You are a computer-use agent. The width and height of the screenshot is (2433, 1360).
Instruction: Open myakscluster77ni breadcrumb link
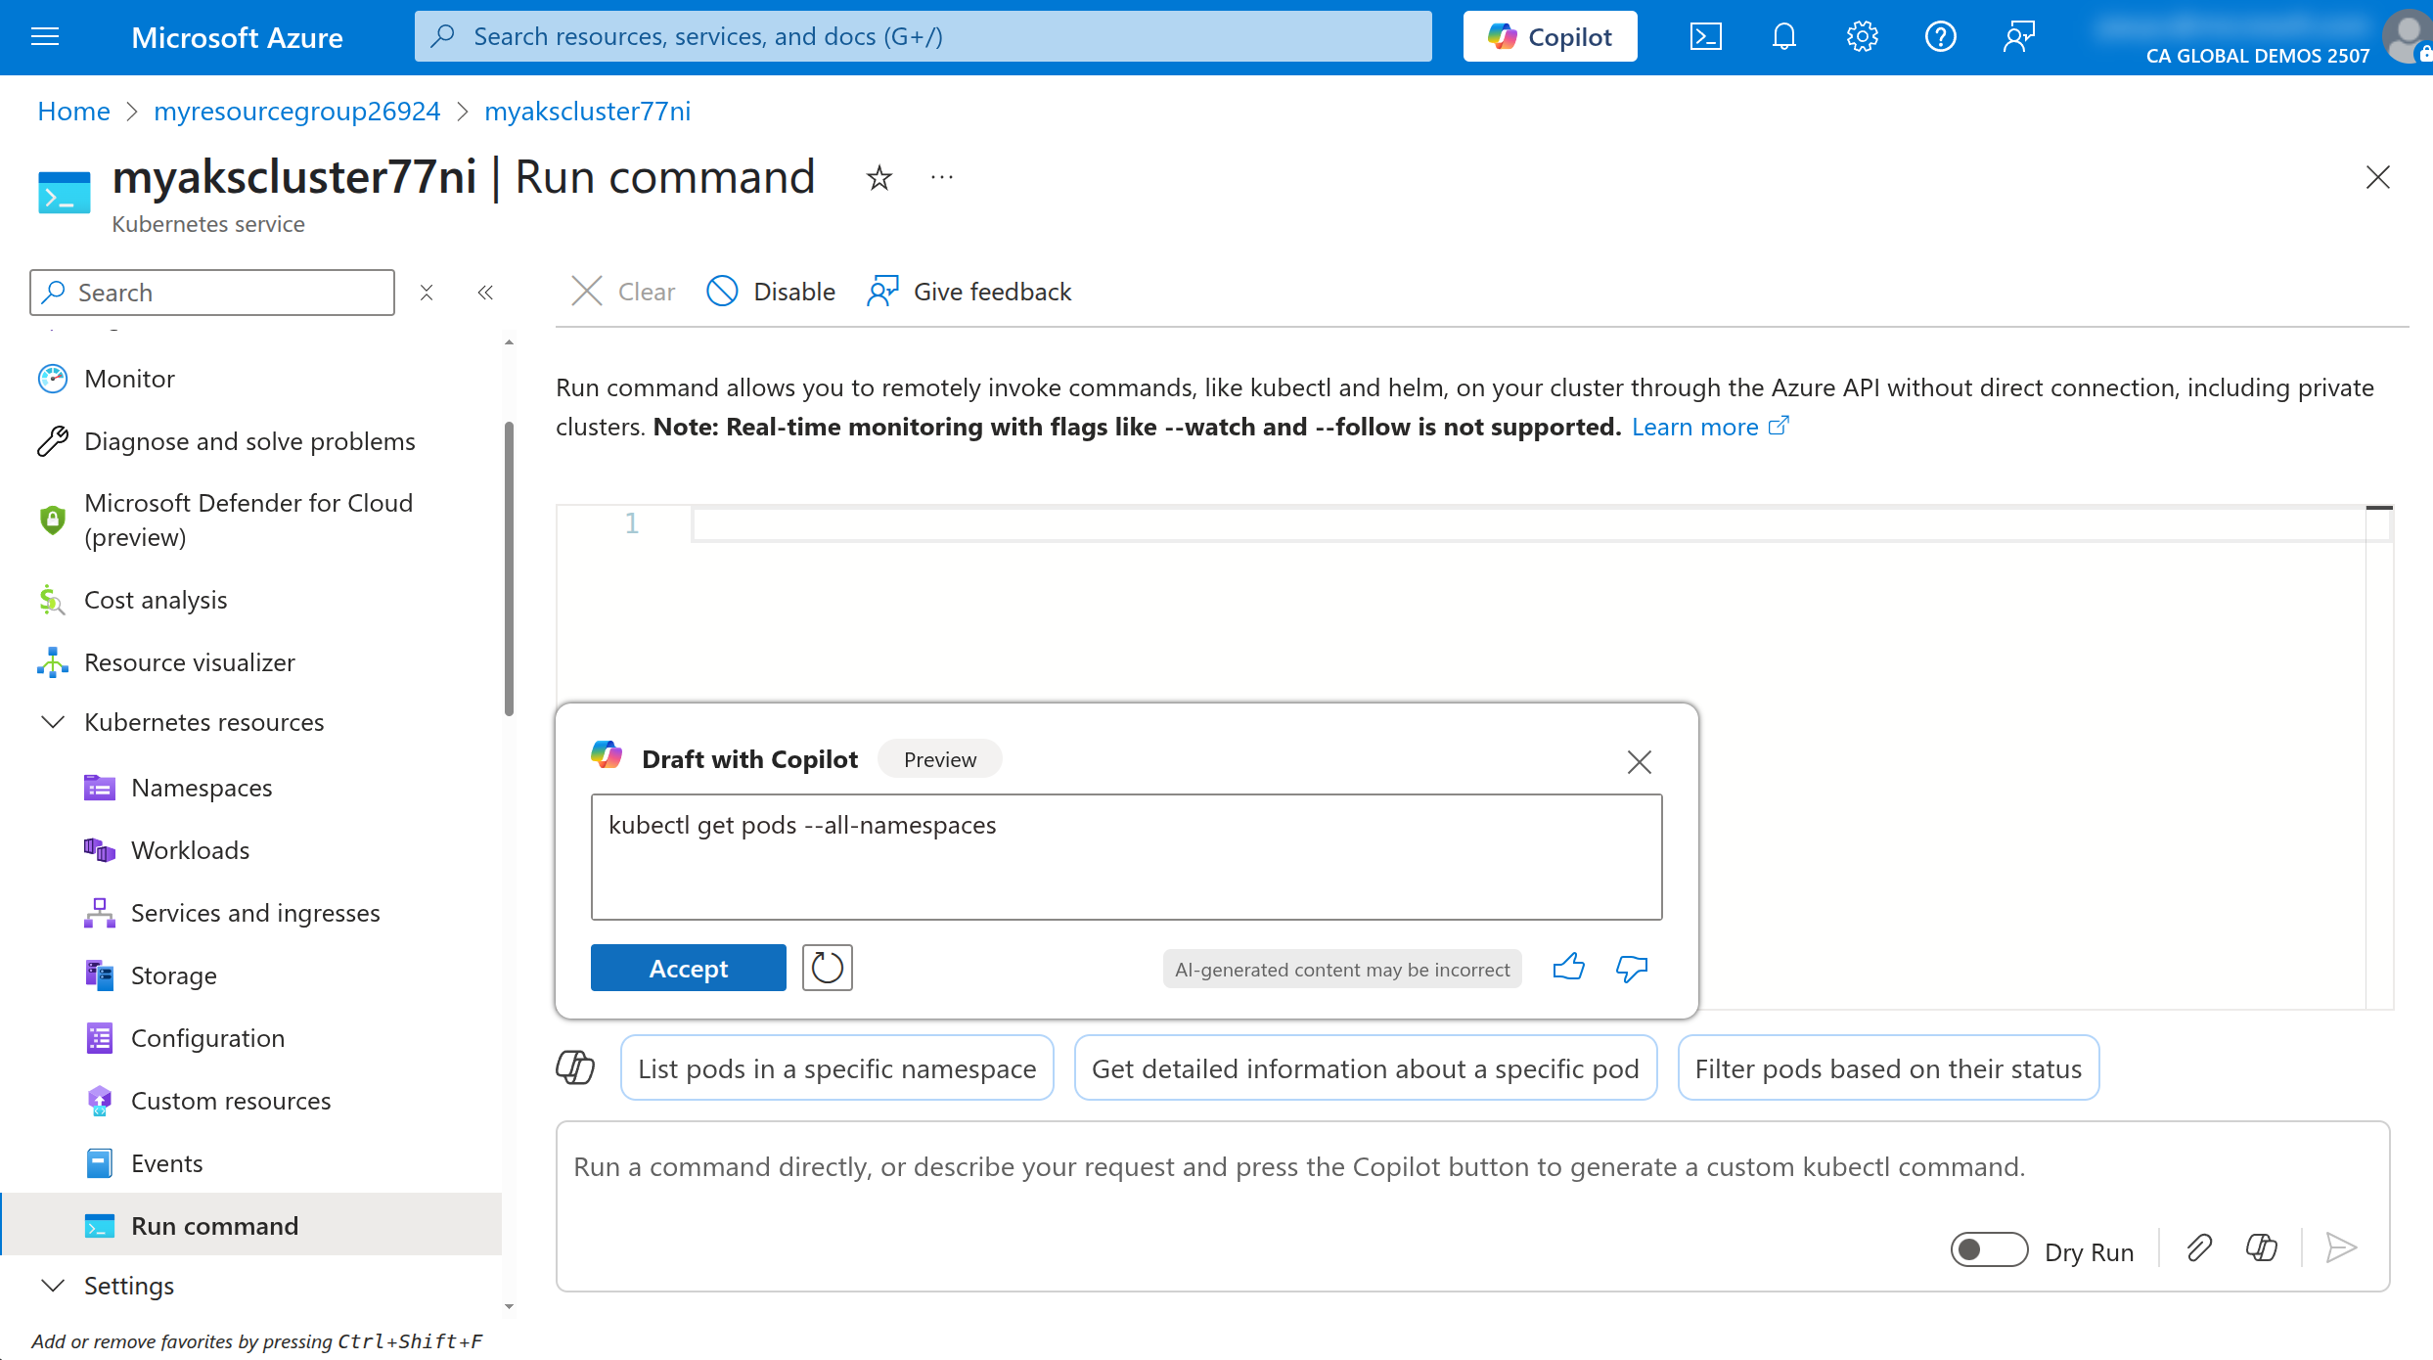pos(587,111)
